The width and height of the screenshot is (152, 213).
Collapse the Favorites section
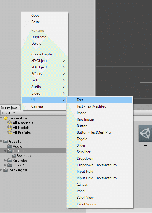pyautogui.click(x=1, y=118)
